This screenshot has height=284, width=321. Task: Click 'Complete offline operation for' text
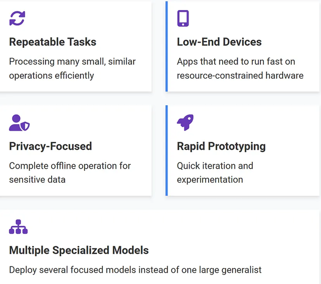(70, 166)
